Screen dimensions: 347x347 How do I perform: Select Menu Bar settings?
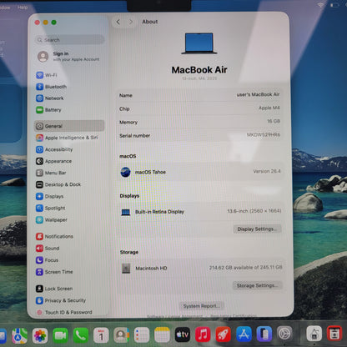pos(51,173)
